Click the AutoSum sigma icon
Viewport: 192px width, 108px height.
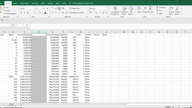(157, 7)
